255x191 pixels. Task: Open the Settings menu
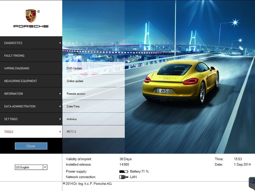tap(31, 119)
